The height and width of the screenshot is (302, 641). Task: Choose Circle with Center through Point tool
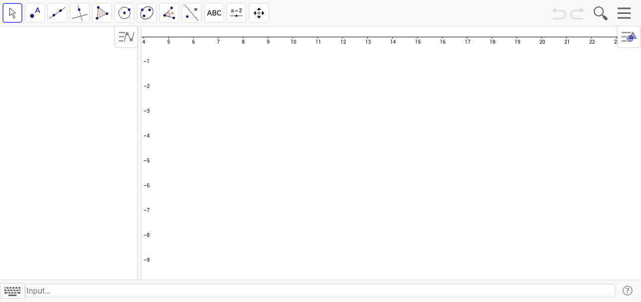(124, 13)
